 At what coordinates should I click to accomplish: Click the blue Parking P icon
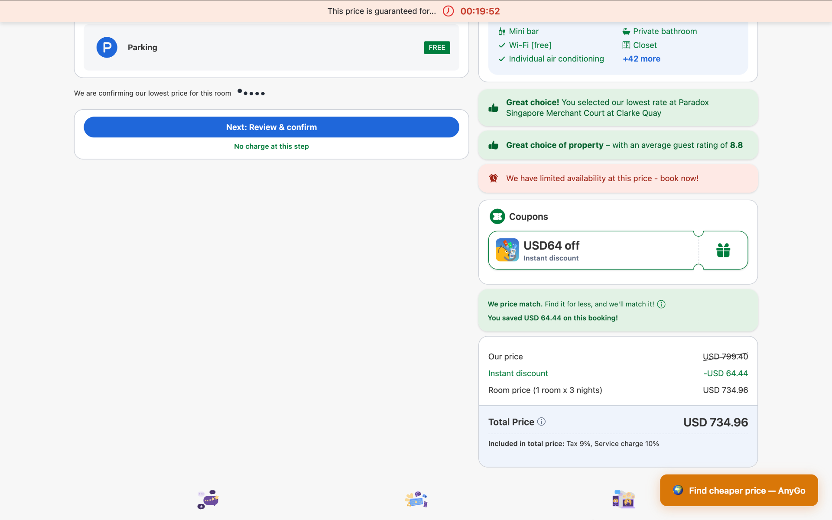107,47
